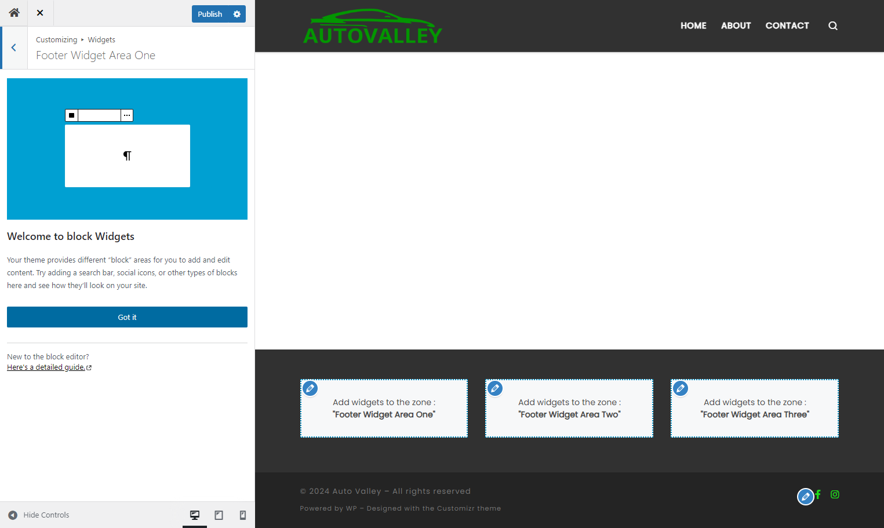Click the 'Welcome to block Widgets' heading
The image size is (884, 528).
71,236
